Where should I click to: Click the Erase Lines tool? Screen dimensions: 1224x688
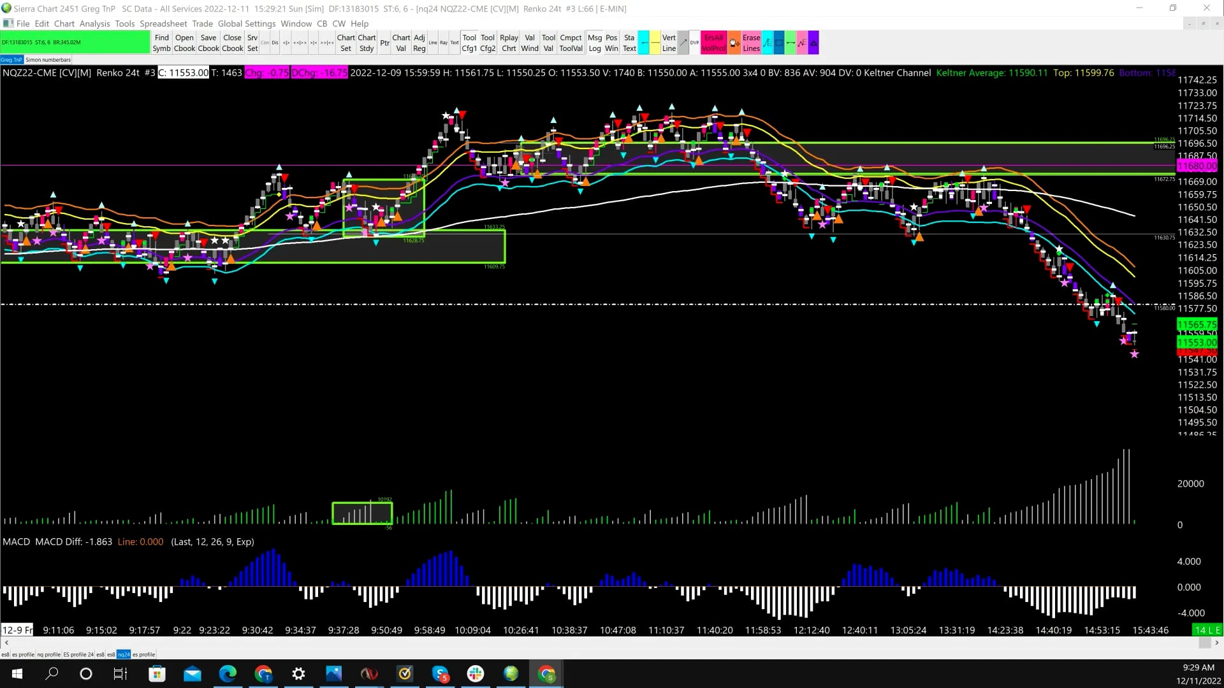coord(751,43)
